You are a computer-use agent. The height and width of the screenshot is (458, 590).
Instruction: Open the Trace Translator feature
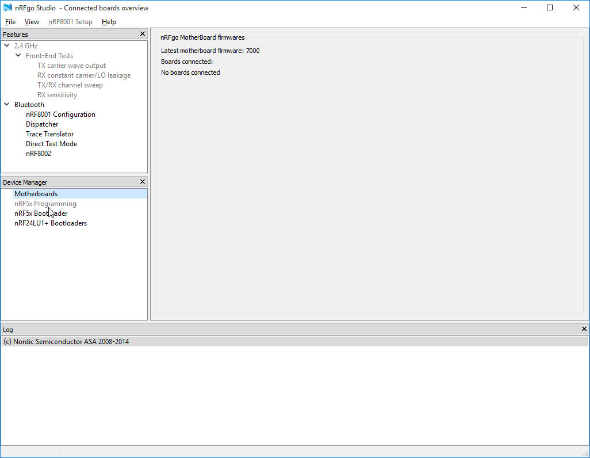(49, 134)
